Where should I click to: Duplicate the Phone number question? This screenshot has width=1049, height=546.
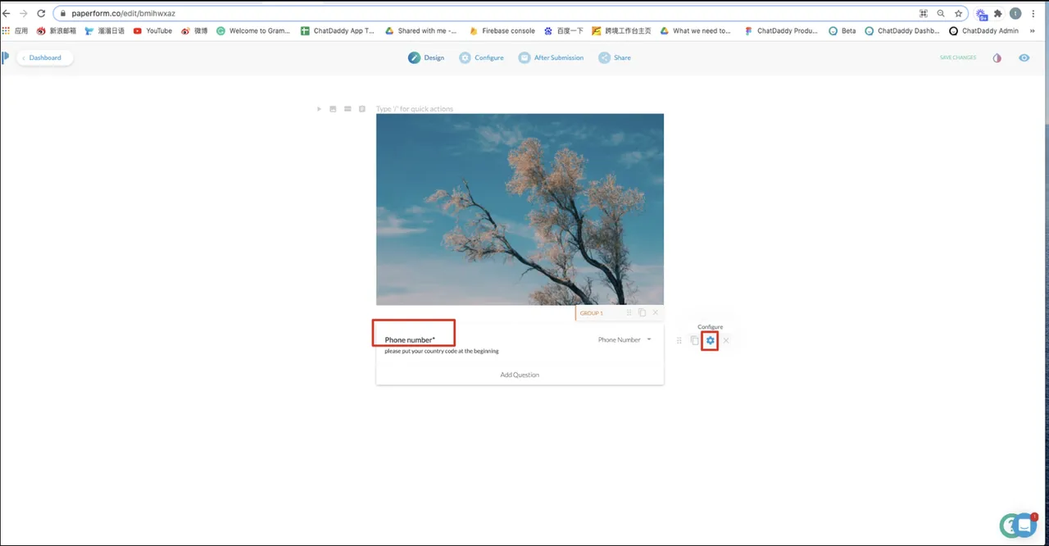(x=694, y=340)
